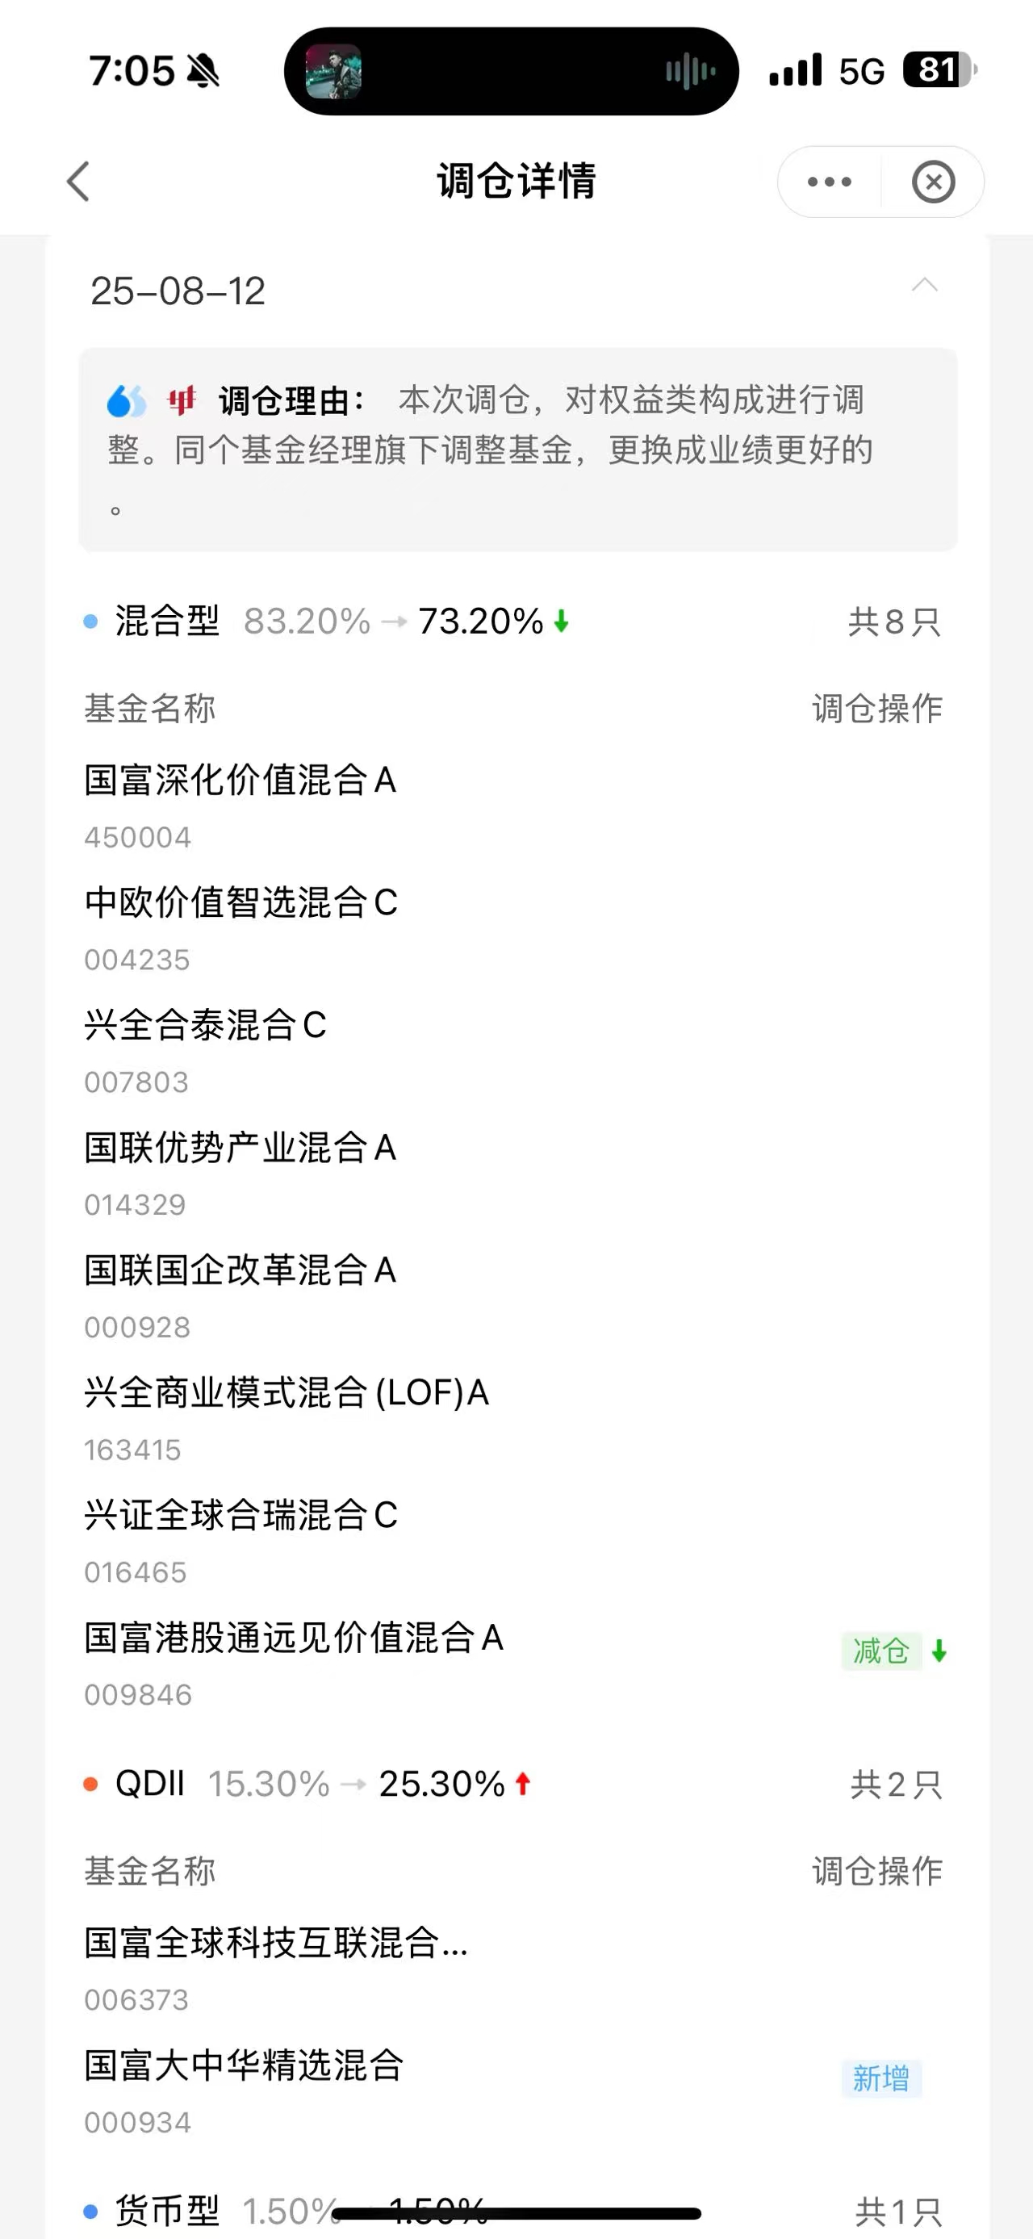The width and height of the screenshot is (1033, 2239).
Task: Tap the now-playing album thumbnail
Action: click(x=333, y=71)
